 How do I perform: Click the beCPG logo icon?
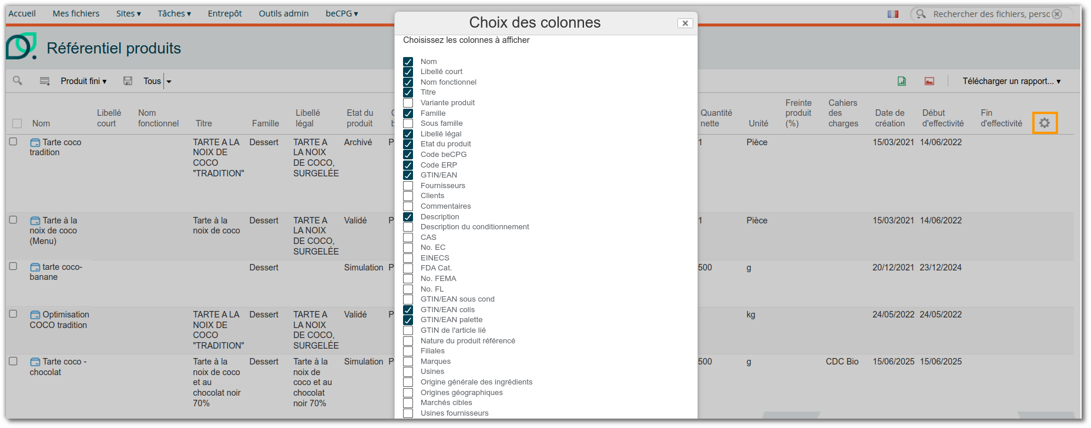(21, 46)
